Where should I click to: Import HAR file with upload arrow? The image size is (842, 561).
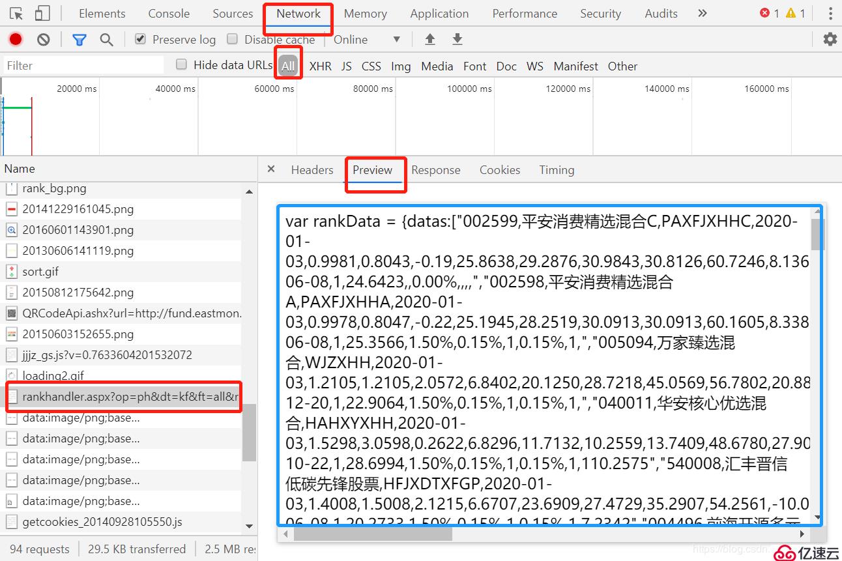tap(430, 40)
